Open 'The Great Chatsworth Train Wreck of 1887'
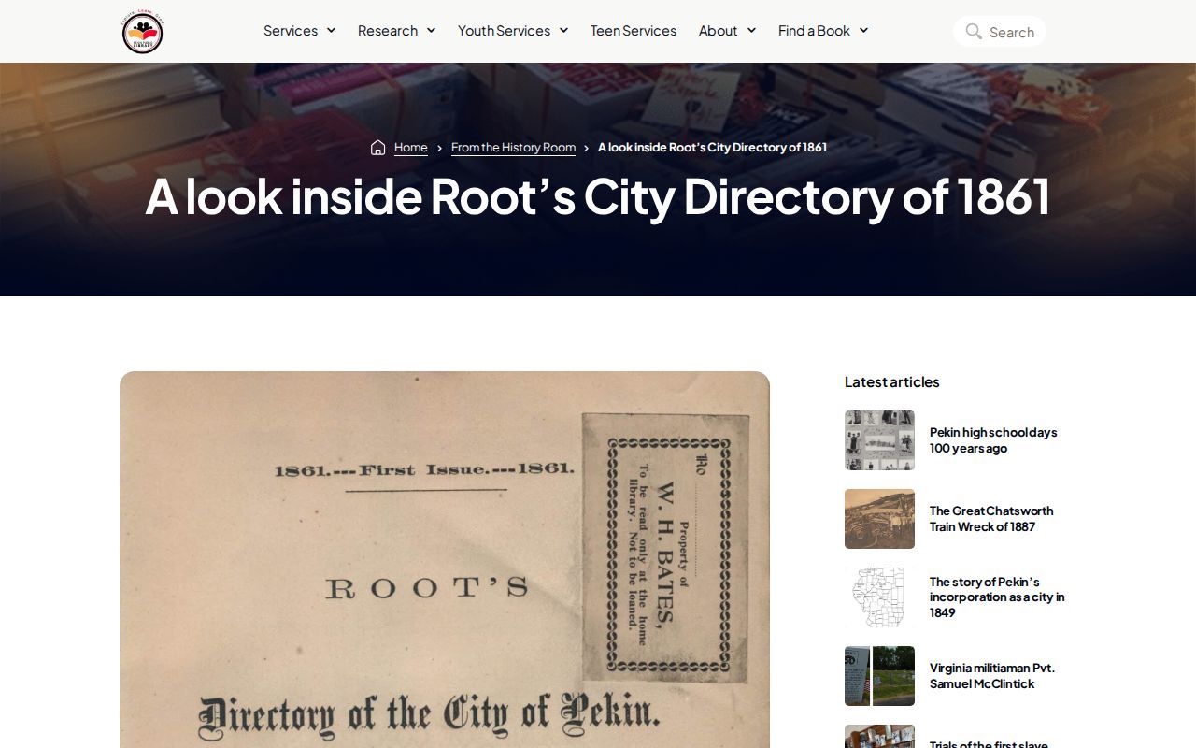 pos(991,519)
